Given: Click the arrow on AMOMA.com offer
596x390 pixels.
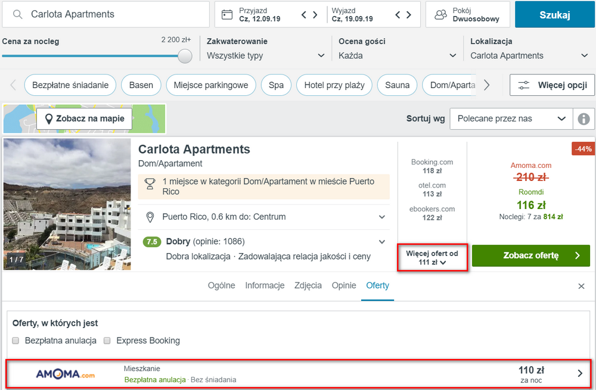Looking at the screenshot, I should tap(580, 373).
